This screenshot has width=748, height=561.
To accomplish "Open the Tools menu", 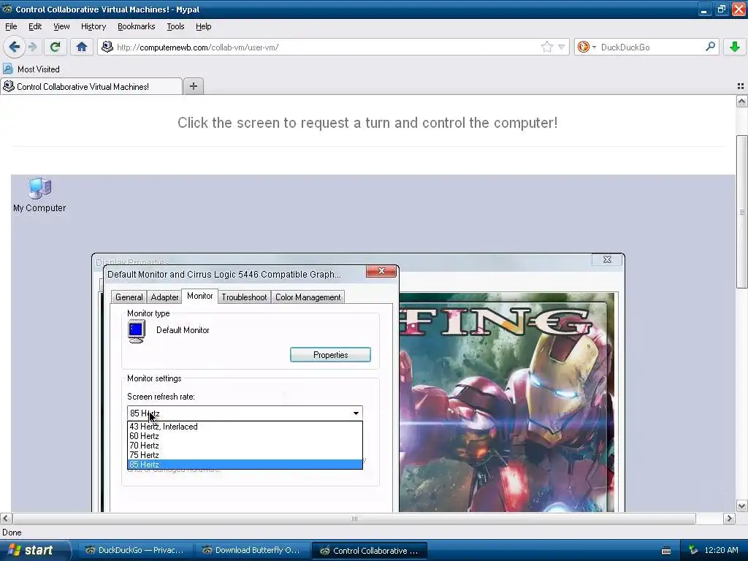I will point(175,26).
